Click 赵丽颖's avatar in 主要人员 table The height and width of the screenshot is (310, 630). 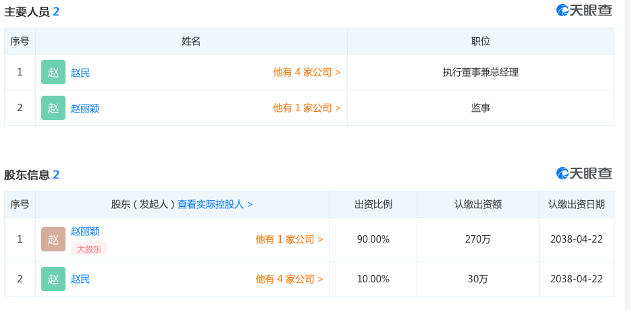point(53,108)
